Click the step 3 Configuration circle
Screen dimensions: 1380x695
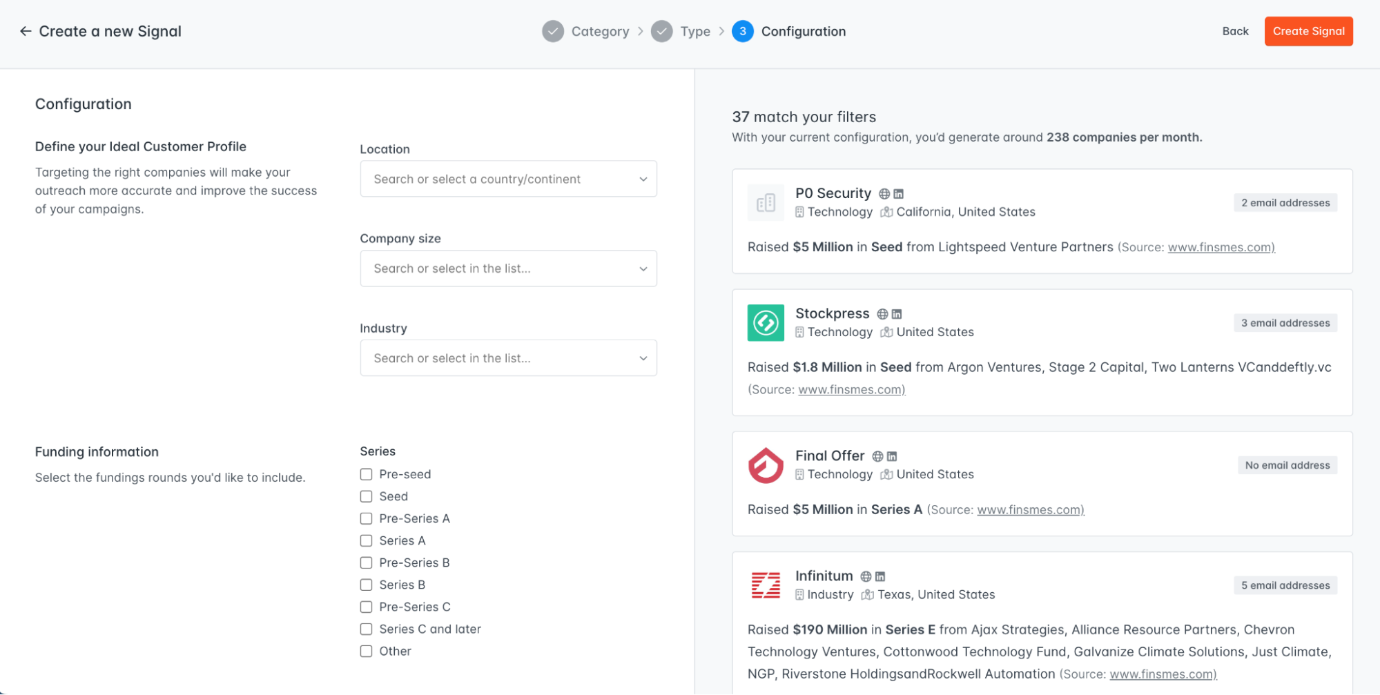pos(742,31)
